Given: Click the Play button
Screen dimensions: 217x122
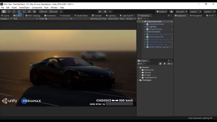Looking at the screenshot, I should click(100, 12).
